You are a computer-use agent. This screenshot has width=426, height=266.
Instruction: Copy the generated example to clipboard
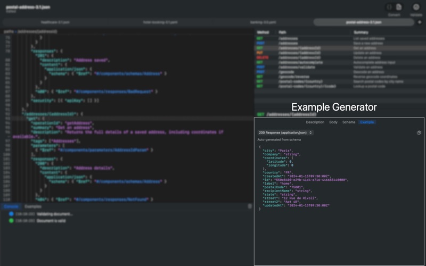[419, 132]
